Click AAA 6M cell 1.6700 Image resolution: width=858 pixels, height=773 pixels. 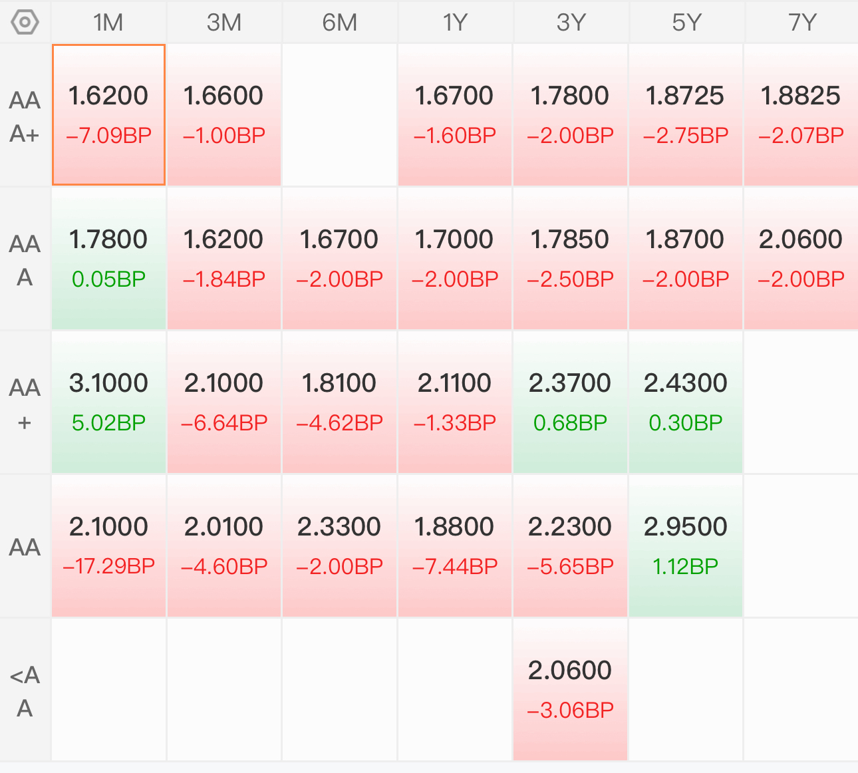pos(340,259)
